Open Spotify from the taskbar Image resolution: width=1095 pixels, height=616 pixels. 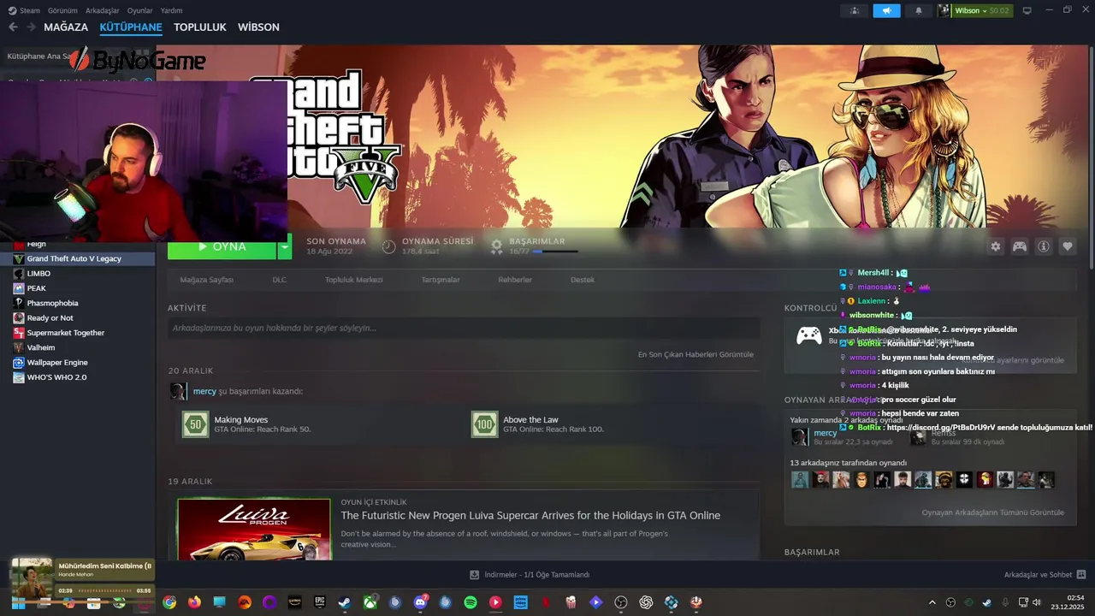click(471, 602)
